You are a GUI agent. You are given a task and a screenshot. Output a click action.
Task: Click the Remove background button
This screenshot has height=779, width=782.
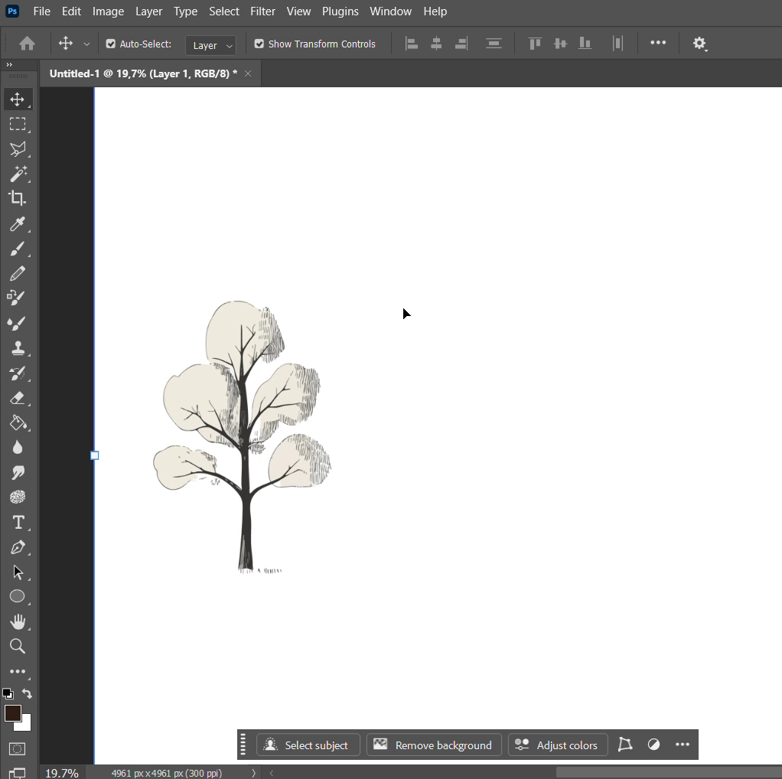point(434,745)
